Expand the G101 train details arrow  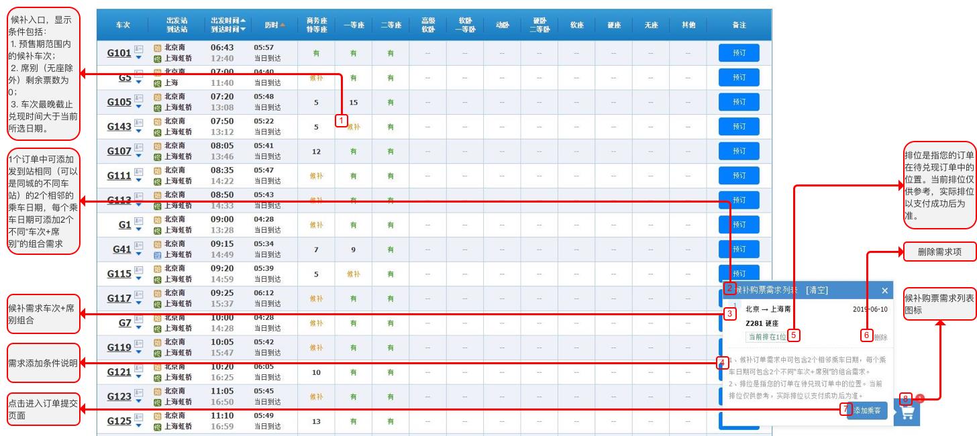pos(139,58)
